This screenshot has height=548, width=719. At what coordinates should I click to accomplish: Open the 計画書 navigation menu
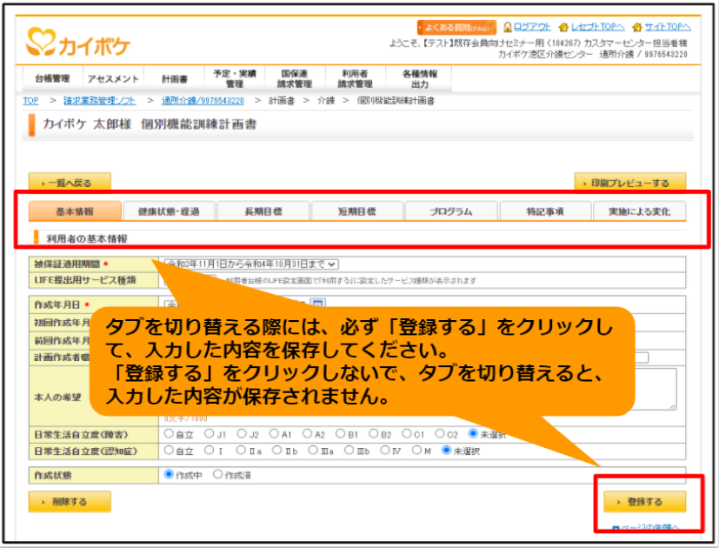click(x=175, y=79)
